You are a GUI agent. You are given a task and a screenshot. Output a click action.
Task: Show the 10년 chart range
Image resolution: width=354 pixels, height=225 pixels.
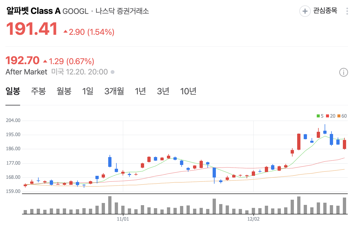coord(188,91)
